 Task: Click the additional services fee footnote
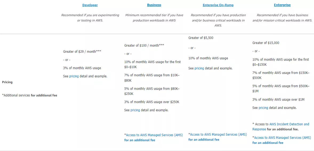29,95
